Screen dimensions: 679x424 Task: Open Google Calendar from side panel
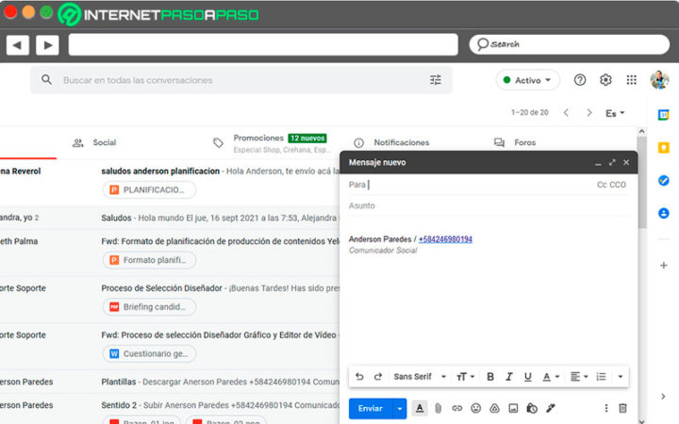tap(664, 115)
